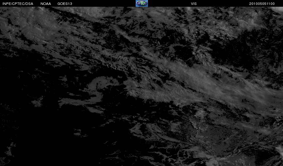
Task: Click the NOAA label in header
Action: (46, 4)
